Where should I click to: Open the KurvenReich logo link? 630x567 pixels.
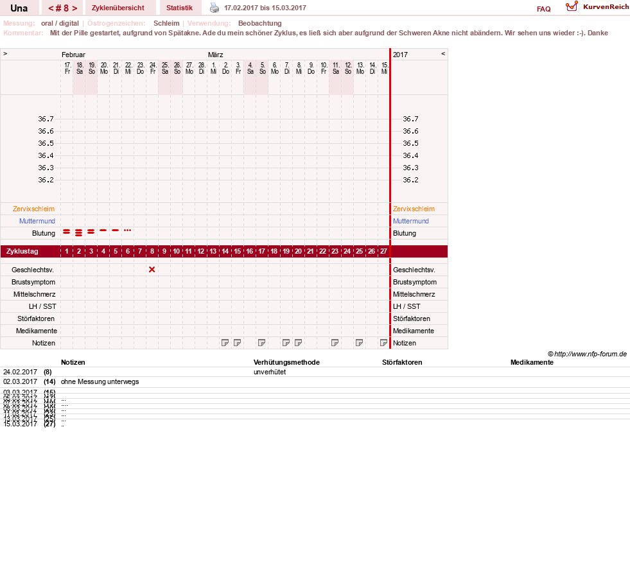point(597,7)
